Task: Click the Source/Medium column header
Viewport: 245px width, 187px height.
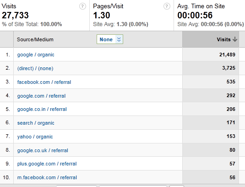Action: click(x=35, y=39)
